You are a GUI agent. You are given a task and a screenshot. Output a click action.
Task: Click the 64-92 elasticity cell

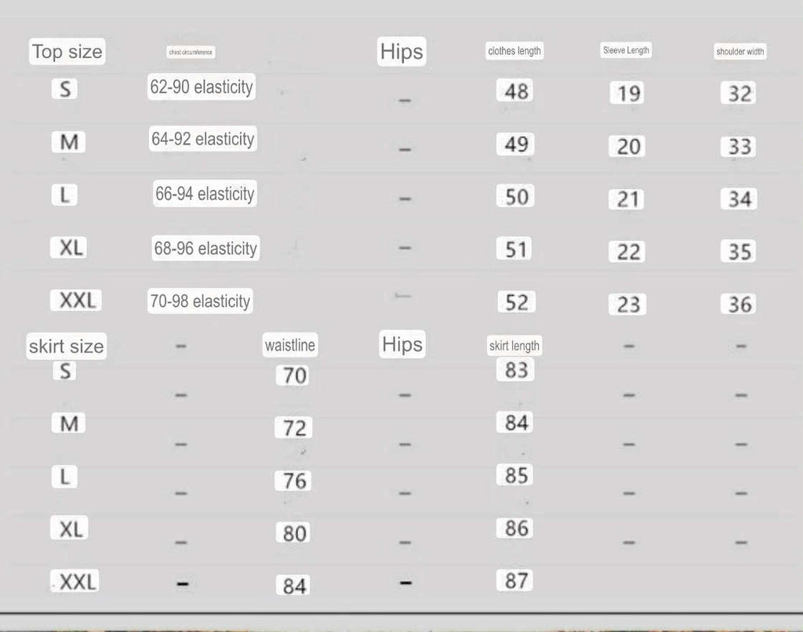pos(203,139)
